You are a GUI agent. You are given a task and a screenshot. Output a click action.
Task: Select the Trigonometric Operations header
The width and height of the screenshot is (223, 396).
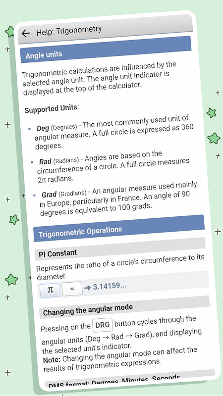(x=119, y=228)
